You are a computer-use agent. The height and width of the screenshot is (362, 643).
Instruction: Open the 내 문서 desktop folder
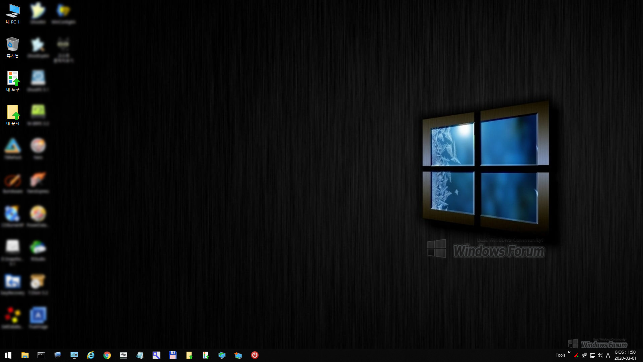click(x=13, y=115)
